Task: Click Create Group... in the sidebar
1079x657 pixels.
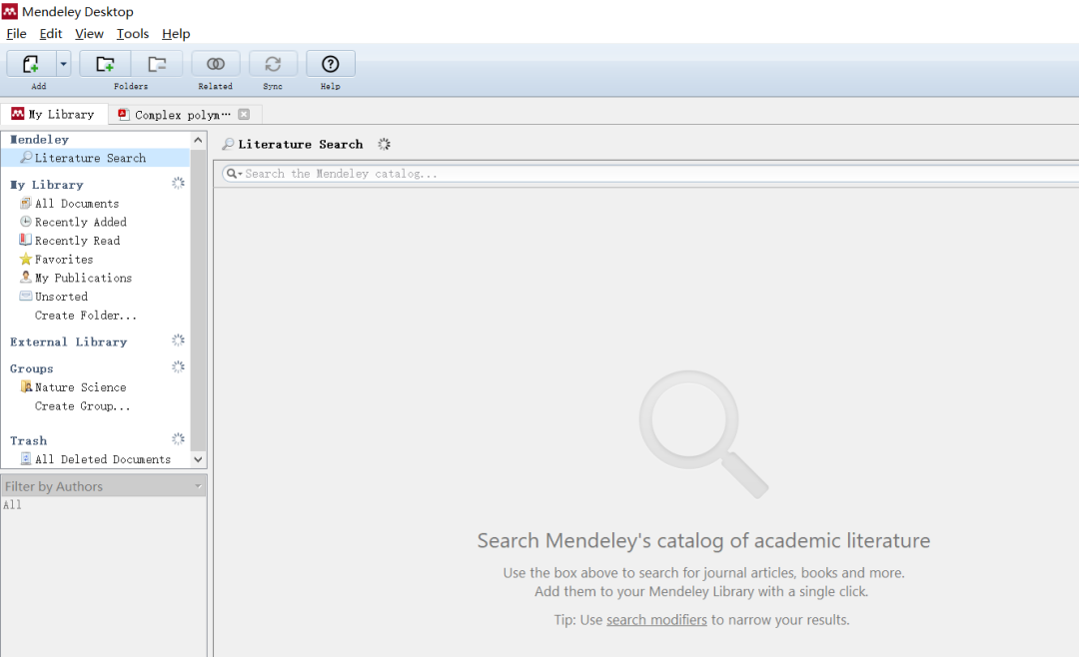Action: pos(83,406)
